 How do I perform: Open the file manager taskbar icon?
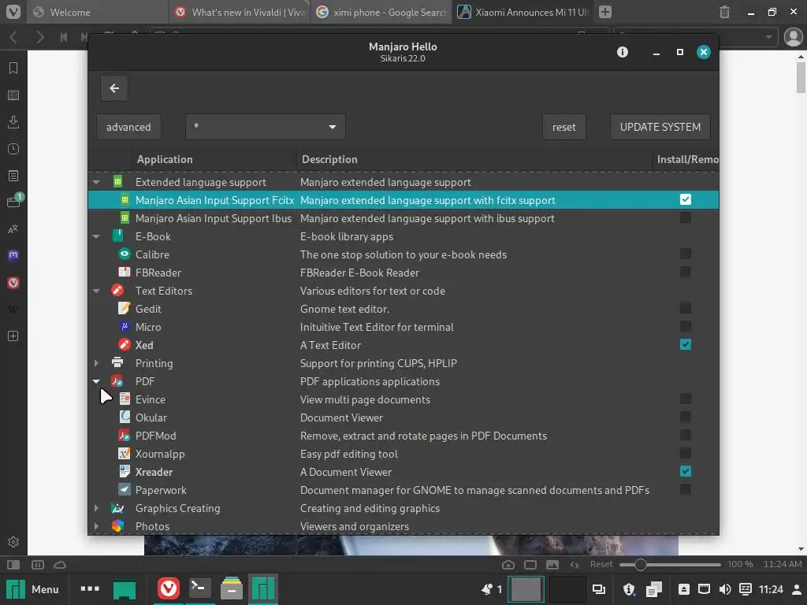(231, 588)
